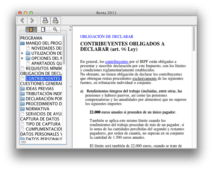Expand the UTILIZACIÓN DE folder node
The image size is (213, 171).
click(23, 53)
